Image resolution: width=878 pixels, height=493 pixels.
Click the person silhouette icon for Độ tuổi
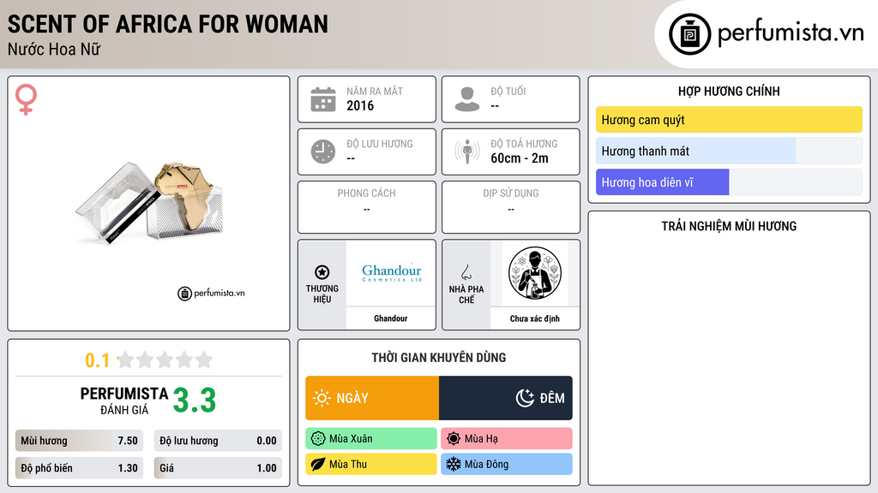click(467, 99)
